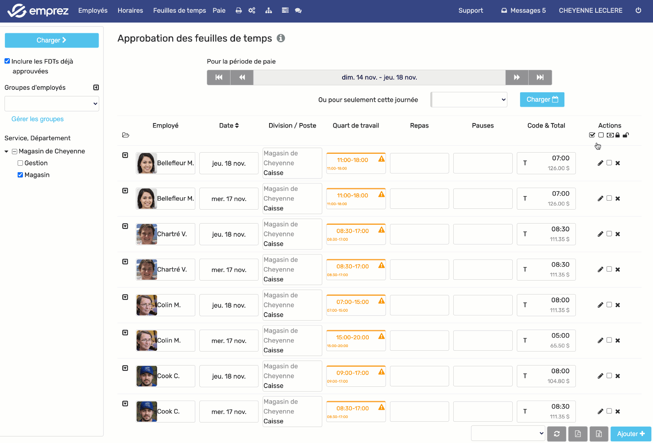Open the single-day date dropdown
The image size is (653, 443).
click(469, 100)
